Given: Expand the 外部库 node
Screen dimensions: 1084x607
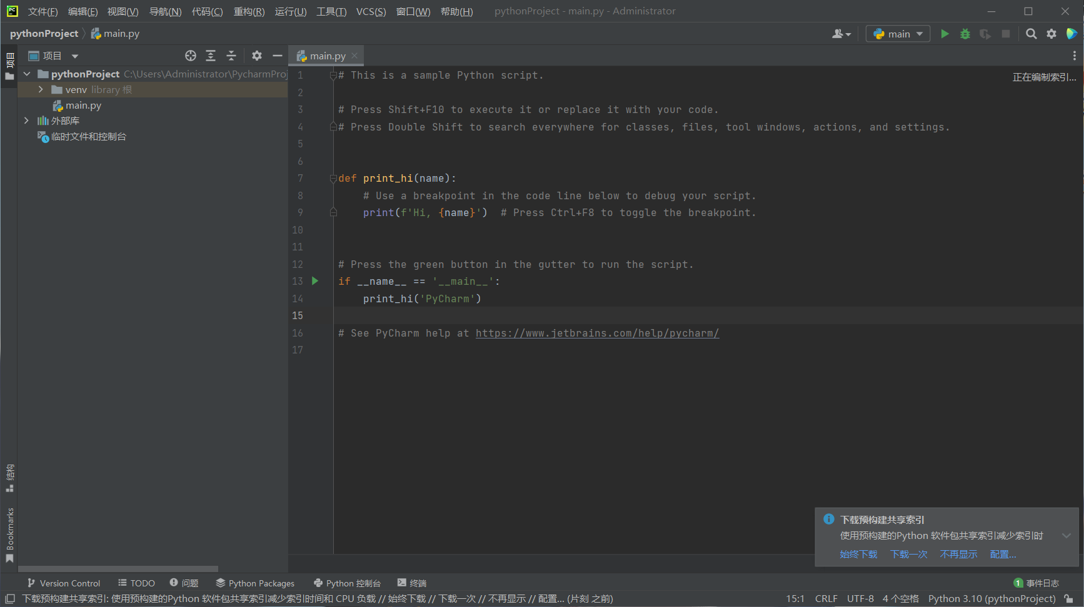Looking at the screenshot, I should click(x=26, y=121).
